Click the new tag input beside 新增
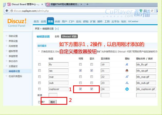Image resolution: width=162 pixels, height=115 pixels. point(53,95)
